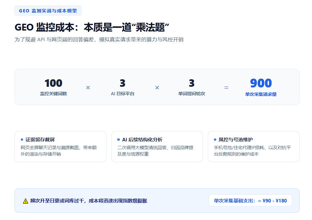The image size is (312, 220).
Task: Click the description 手机号池/住宅代理IP损耗
Action: tap(252, 151)
